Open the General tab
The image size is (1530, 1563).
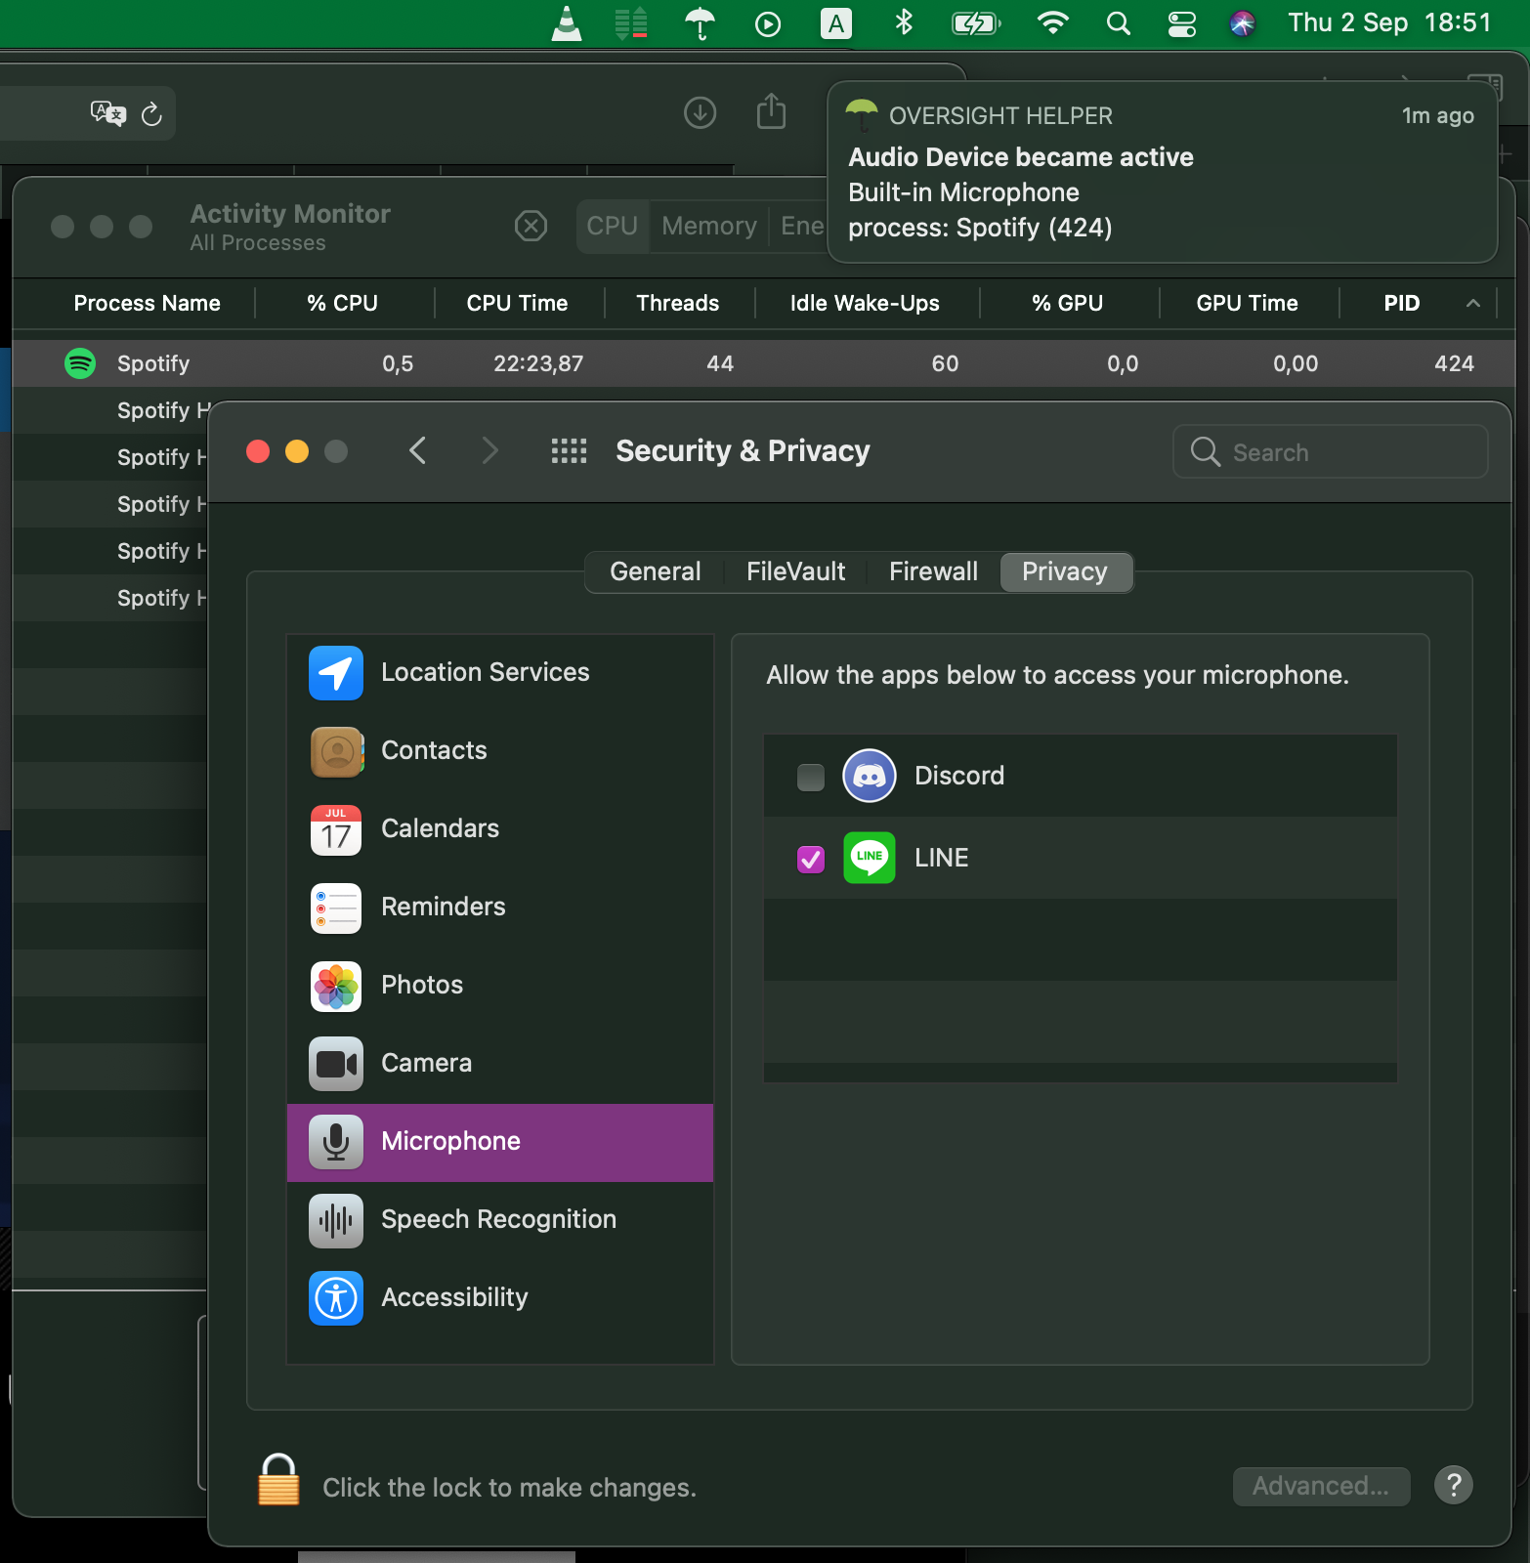click(656, 571)
